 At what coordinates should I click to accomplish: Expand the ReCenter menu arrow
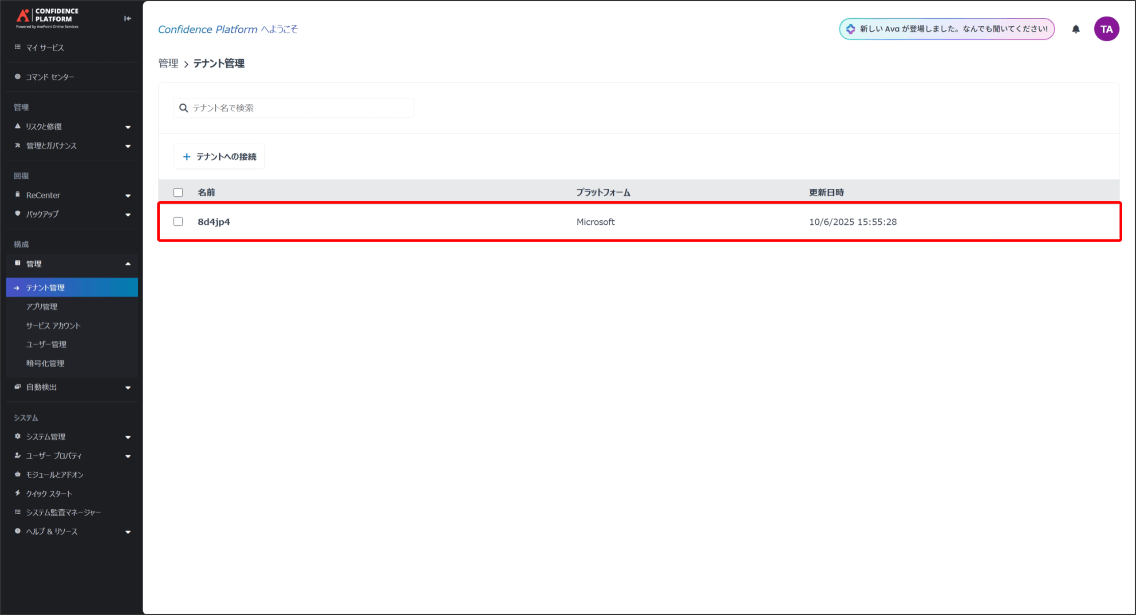[x=128, y=195]
